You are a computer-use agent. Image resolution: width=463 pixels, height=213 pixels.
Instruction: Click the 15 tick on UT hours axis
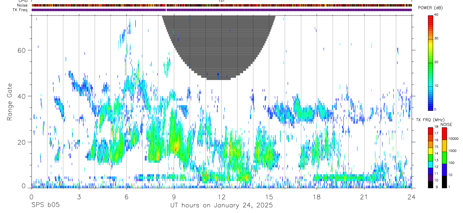pyautogui.click(x=269, y=197)
